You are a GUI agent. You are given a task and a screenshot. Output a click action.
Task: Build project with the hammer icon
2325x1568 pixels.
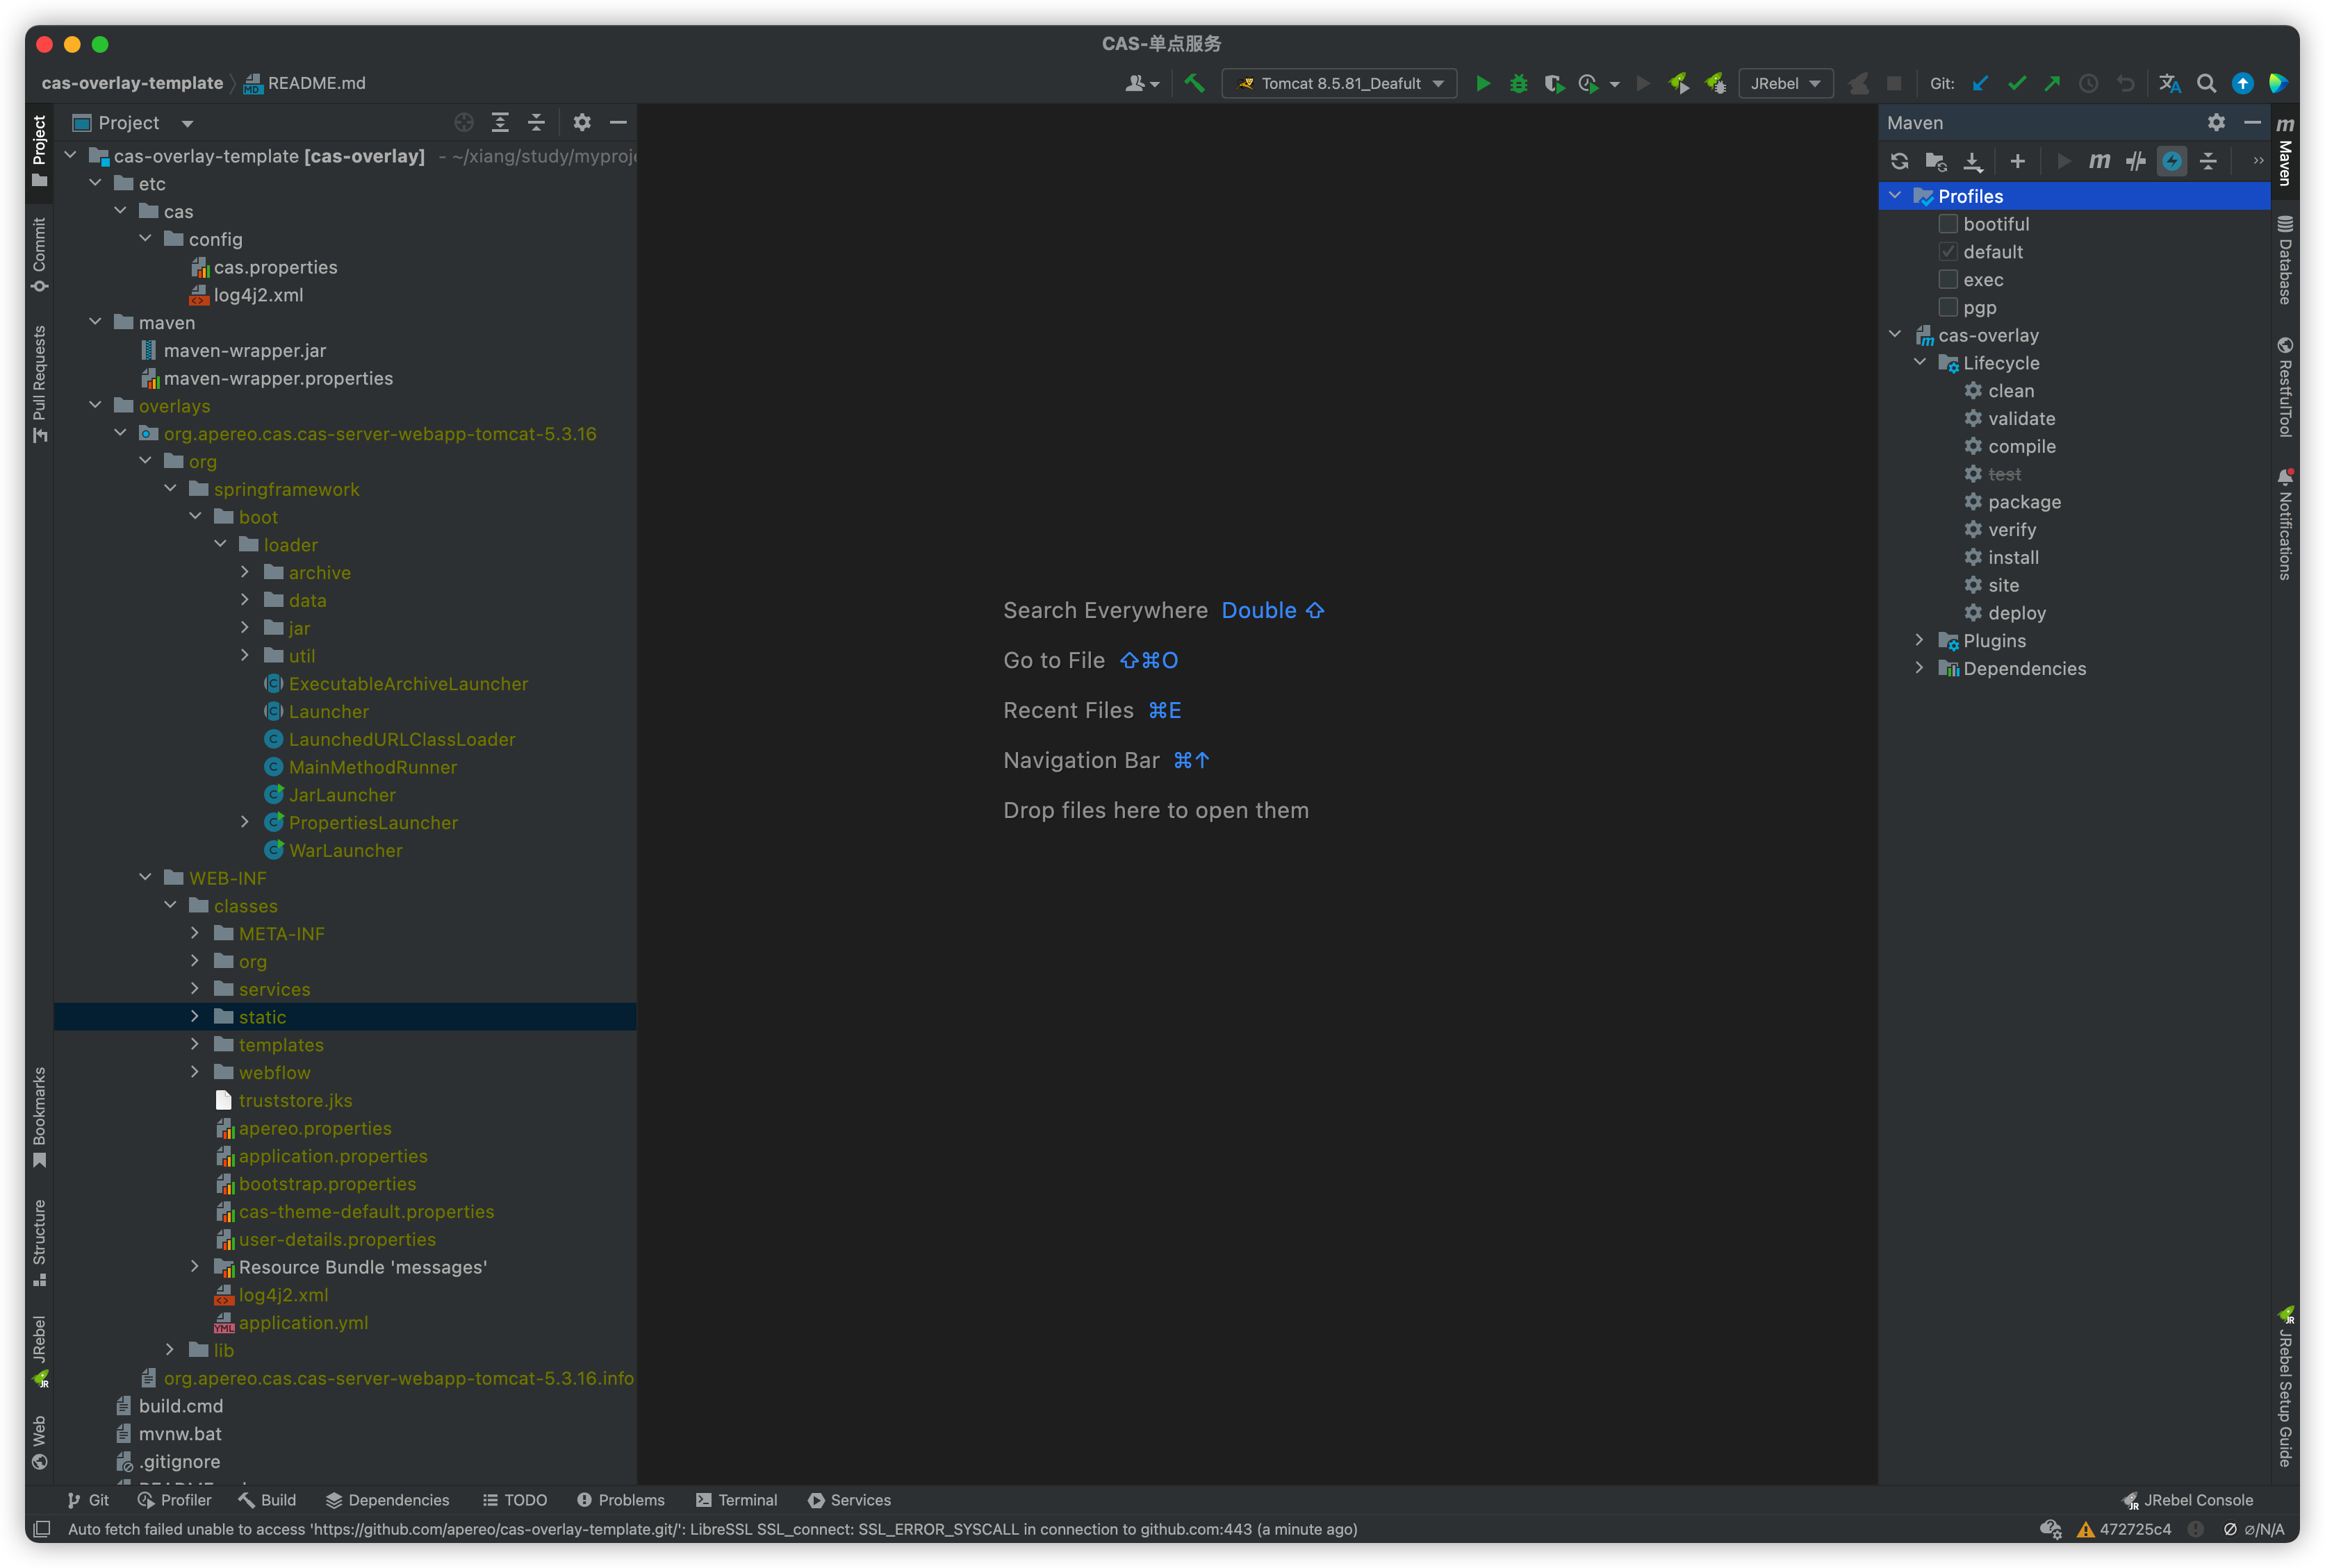1194,83
